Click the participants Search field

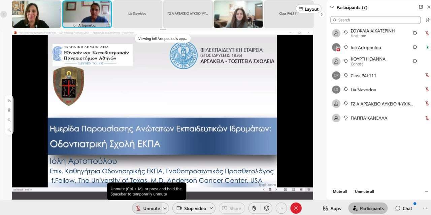(375, 20)
